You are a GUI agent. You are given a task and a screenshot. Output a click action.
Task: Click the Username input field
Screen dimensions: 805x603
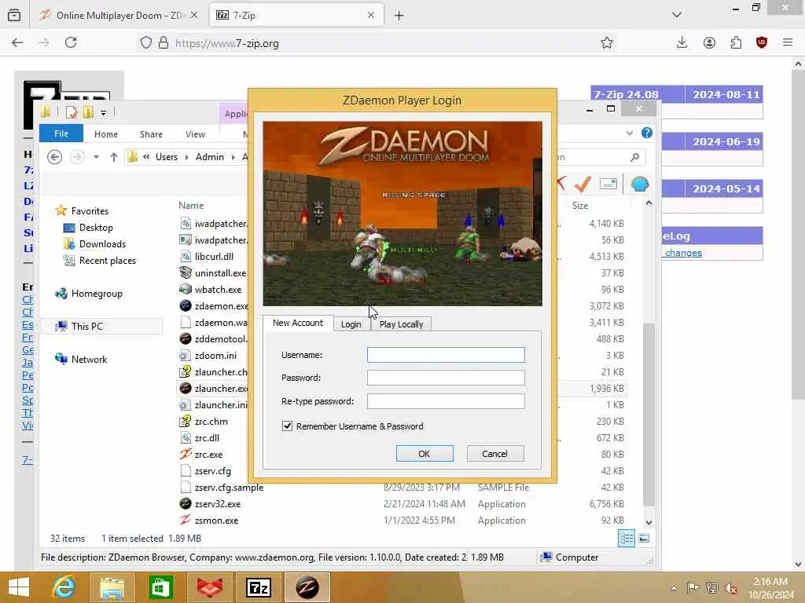pyautogui.click(x=446, y=355)
